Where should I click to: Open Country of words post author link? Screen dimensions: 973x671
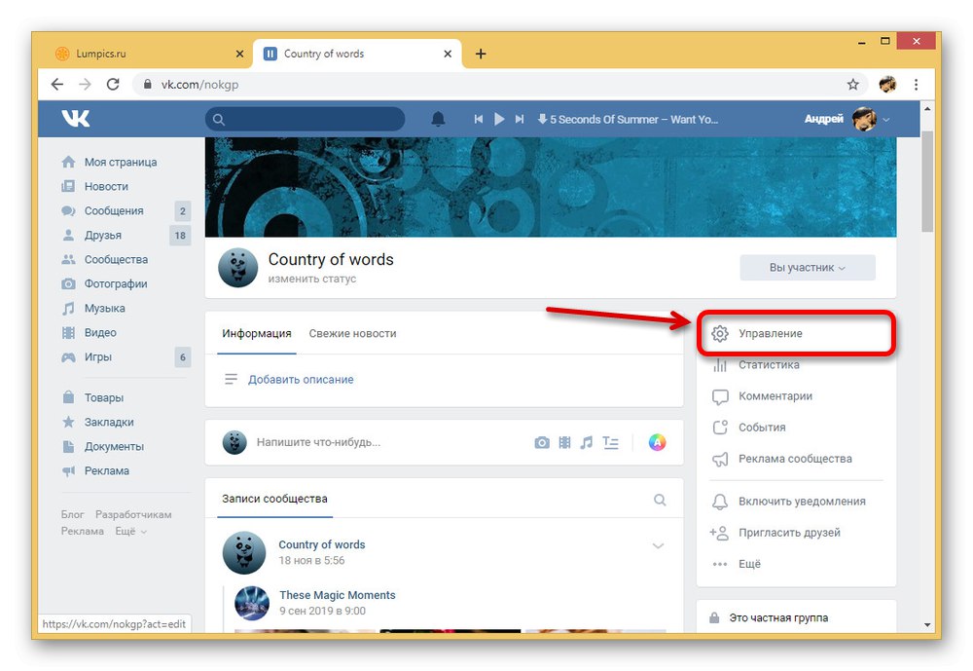[x=321, y=544]
